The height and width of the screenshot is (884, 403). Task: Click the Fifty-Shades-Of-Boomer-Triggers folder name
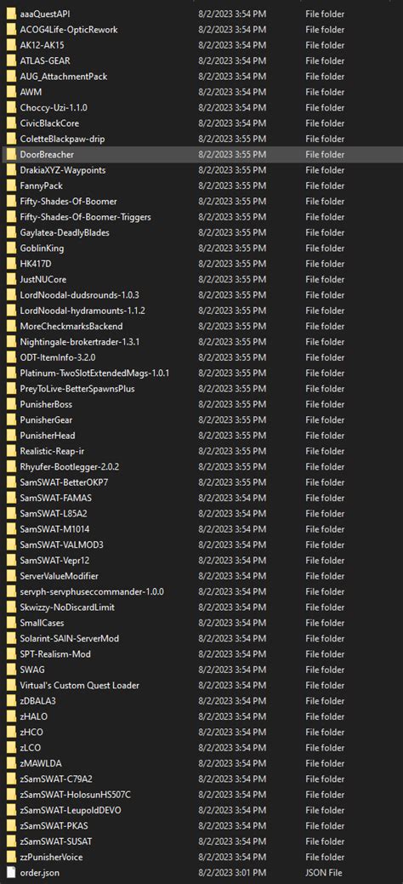tap(85, 217)
